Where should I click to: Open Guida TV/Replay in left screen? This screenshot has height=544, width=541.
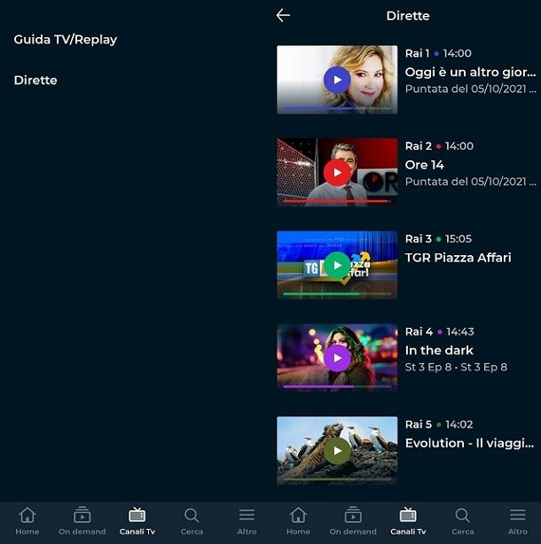point(66,40)
